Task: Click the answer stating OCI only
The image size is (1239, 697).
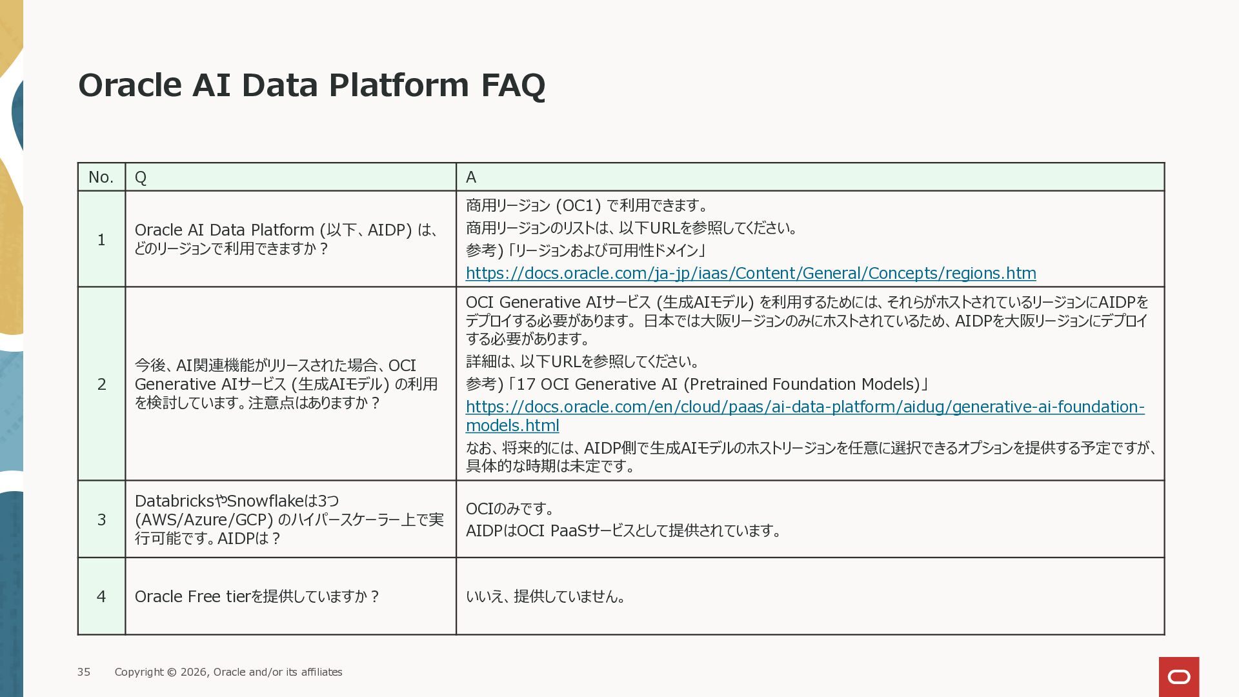Action: pos(510,509)
